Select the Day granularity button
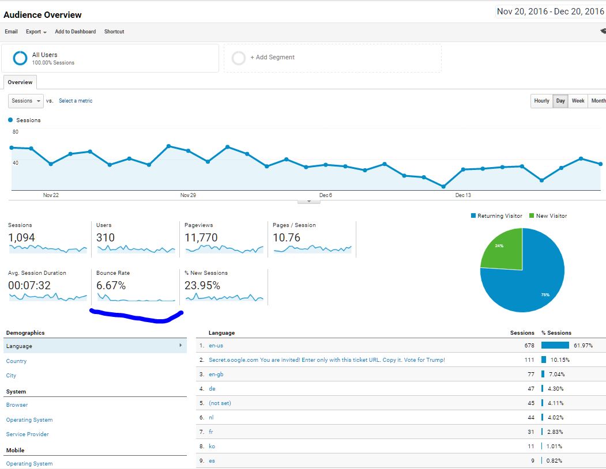Screen dimensions: 606x469 (x=560, y=101)
